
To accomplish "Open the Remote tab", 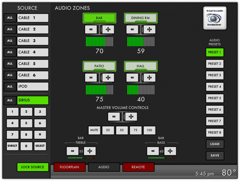I will pyautogui.click(x=138, y=167).
